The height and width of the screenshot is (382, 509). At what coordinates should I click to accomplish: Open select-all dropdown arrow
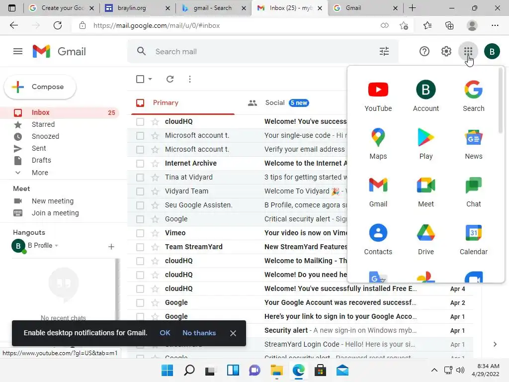point(150,79)
